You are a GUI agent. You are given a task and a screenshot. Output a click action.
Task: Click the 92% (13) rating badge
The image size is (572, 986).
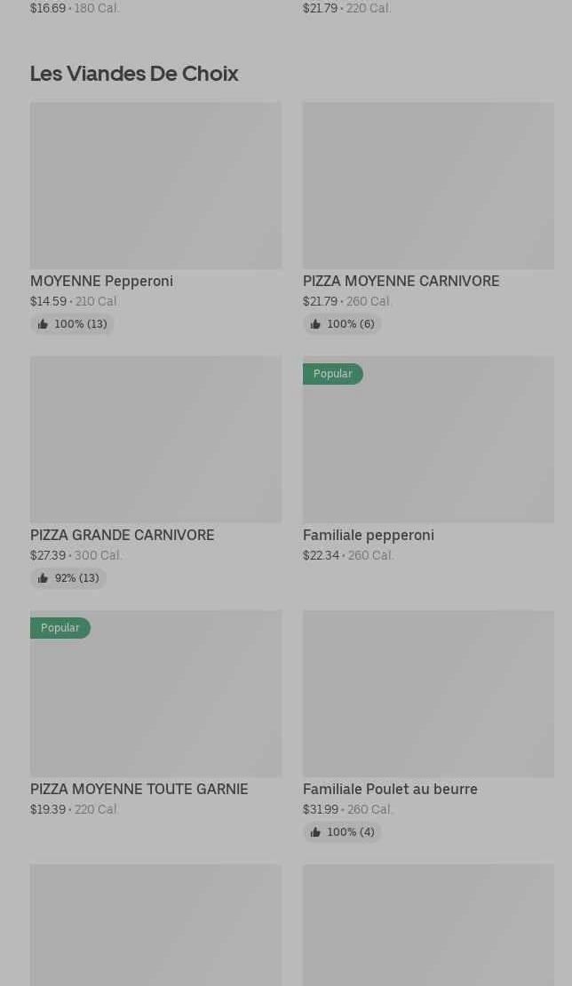[x=68, y=578]
